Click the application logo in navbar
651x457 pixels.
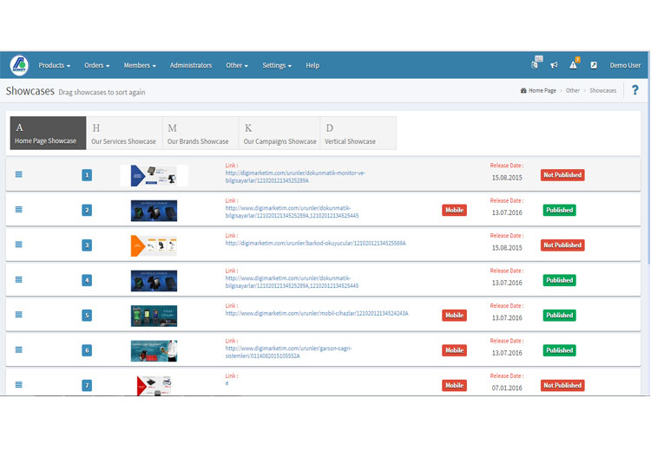pos(19,65)
